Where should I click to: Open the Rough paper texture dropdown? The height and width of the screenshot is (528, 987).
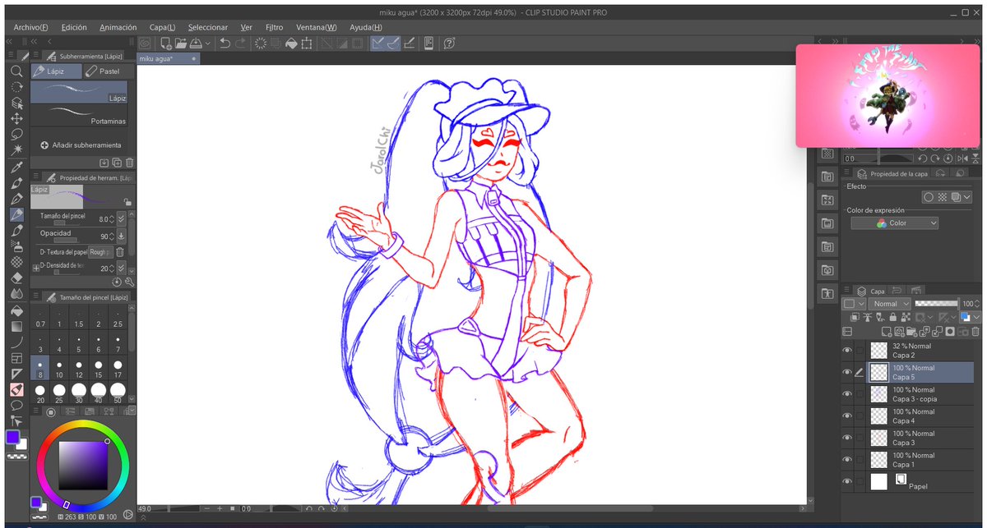100,252
